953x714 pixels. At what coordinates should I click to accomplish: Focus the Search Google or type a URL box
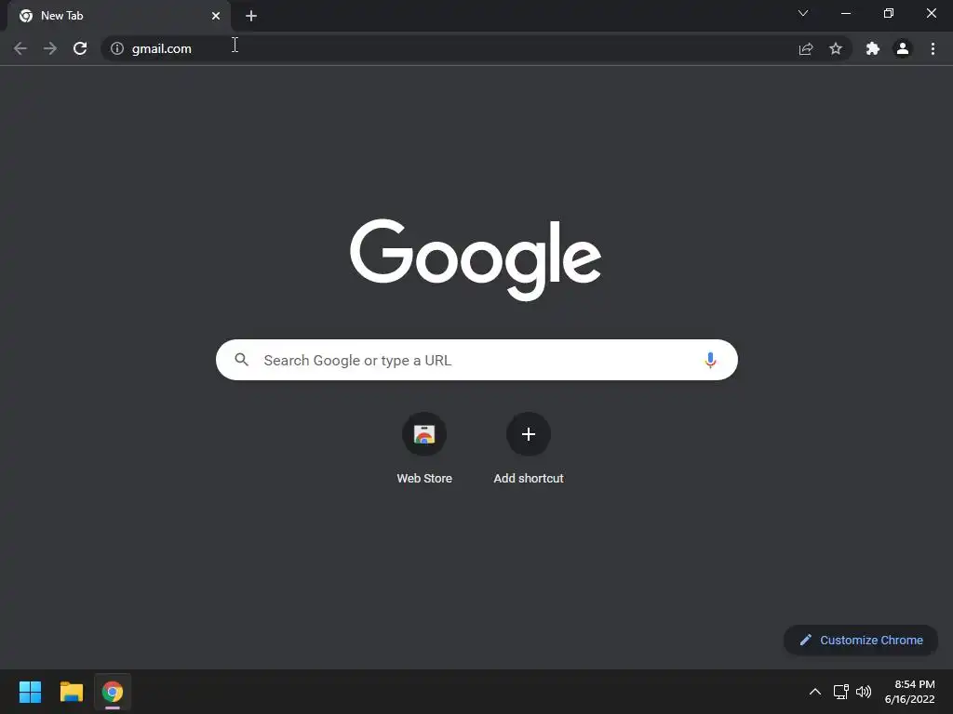[x=477, y=360]
